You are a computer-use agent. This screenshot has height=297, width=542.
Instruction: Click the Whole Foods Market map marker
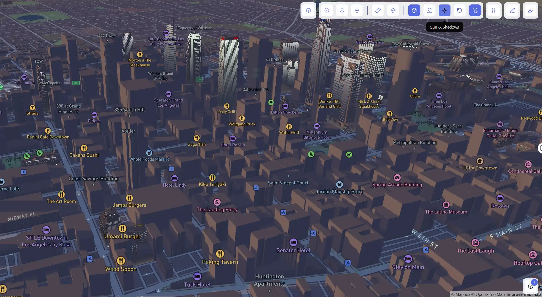pos(149,153)
